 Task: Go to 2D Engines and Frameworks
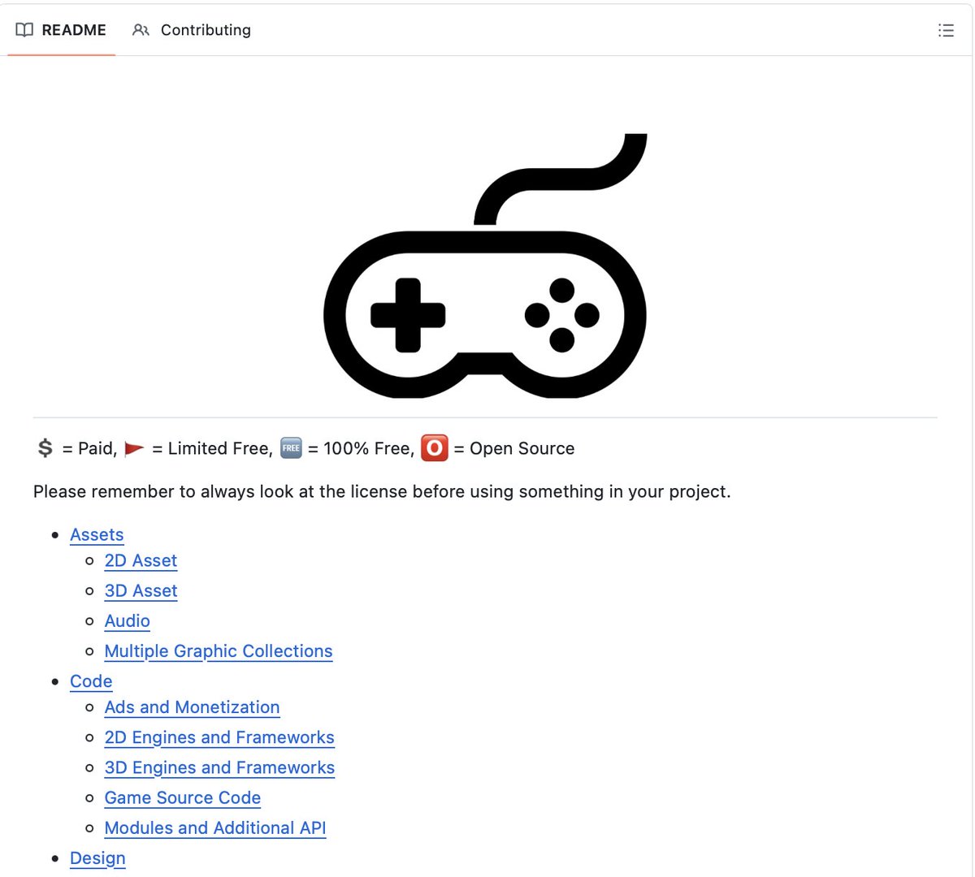coord(219,737)
